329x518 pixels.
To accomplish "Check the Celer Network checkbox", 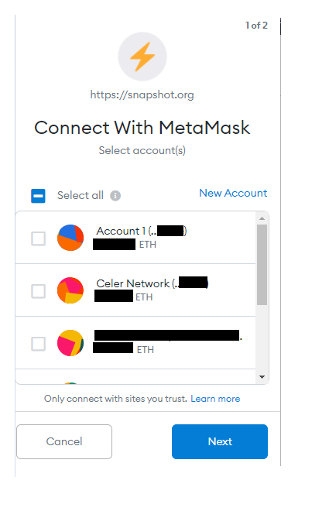I will click(x=38, y=291).
